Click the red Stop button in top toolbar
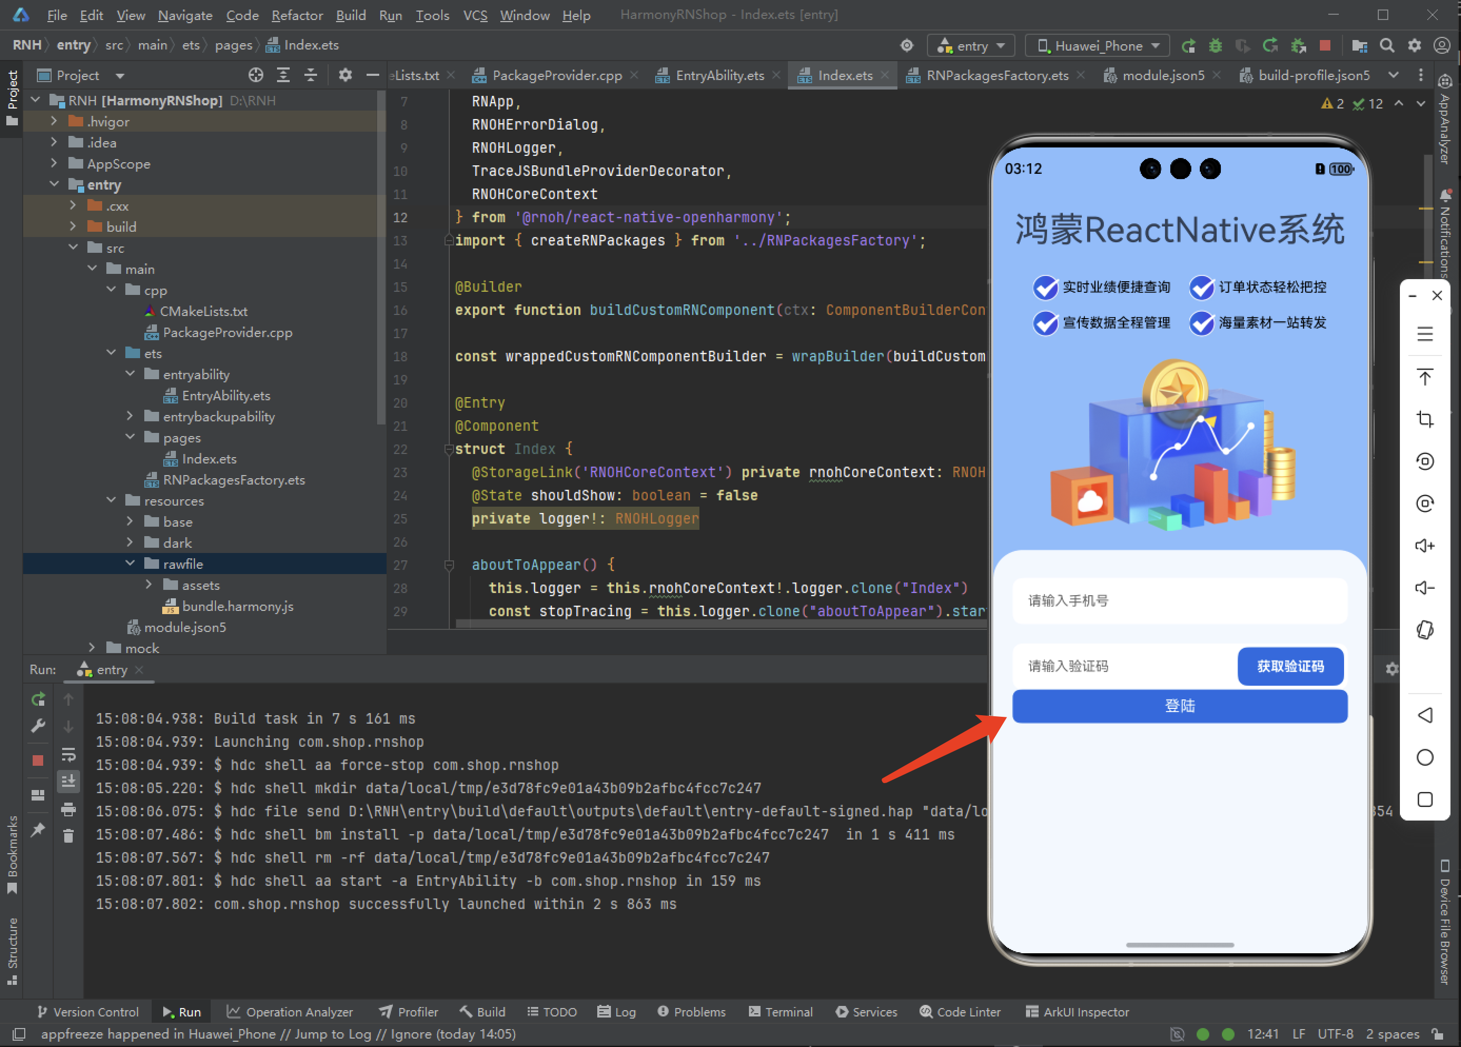1461x1047 pixels. 1325,46
